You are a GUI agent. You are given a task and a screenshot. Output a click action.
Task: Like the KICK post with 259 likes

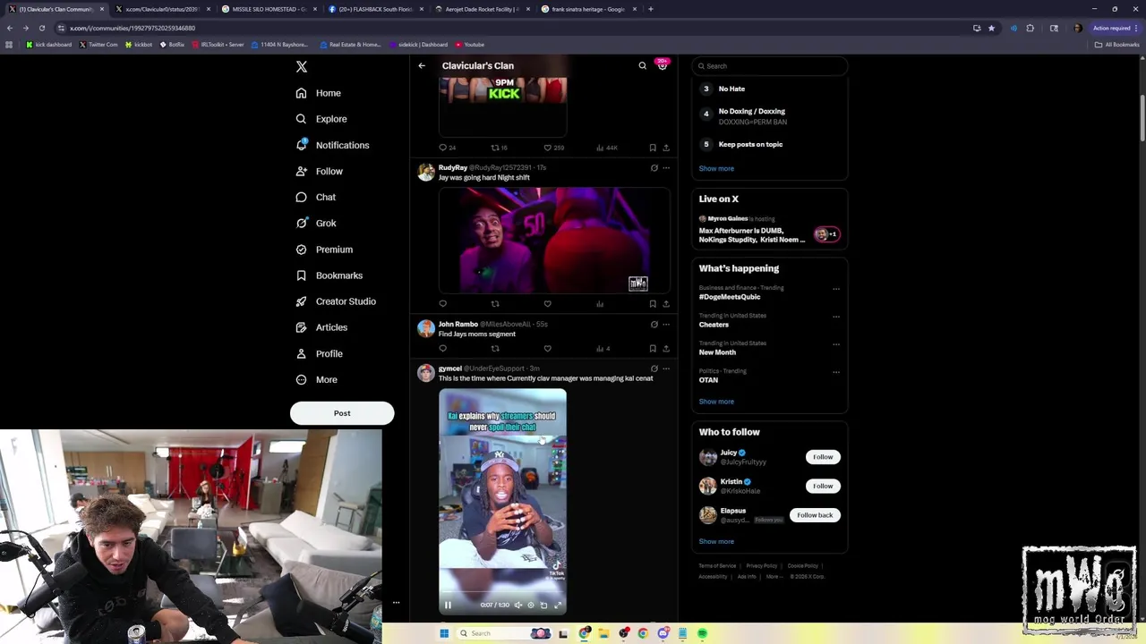point(554,148)
